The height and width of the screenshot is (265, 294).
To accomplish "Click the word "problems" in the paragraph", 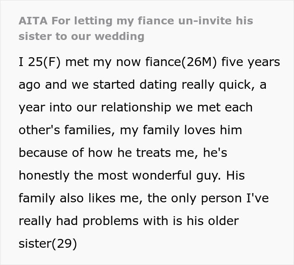I will coord(110,221).
